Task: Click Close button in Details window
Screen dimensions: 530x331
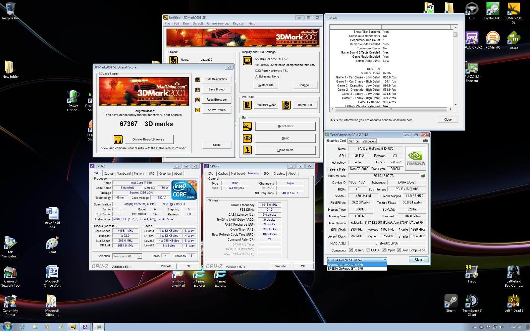Action: click(448, 120)
